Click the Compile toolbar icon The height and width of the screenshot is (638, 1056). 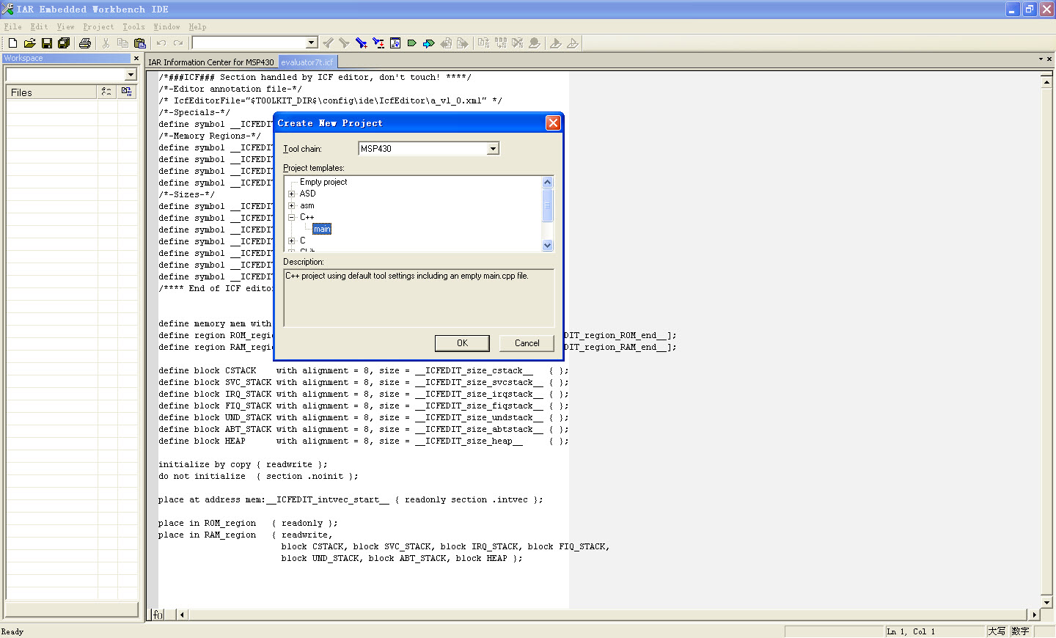484,43
